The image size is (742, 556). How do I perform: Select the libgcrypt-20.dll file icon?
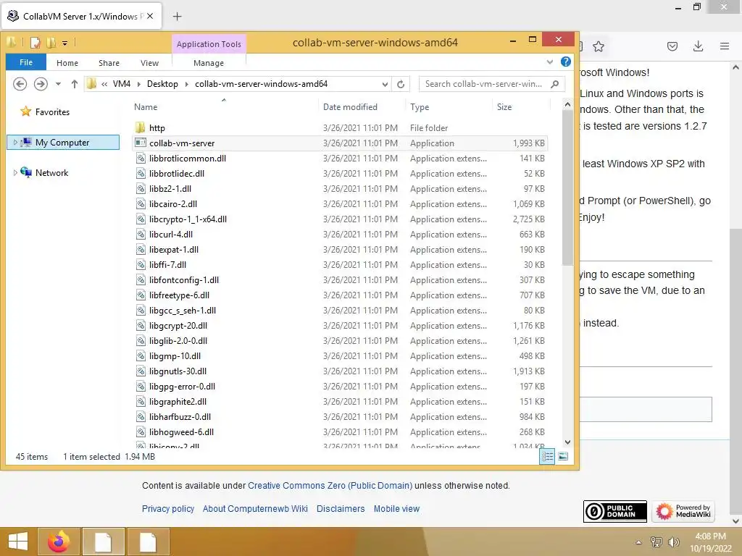coord(141,325)
